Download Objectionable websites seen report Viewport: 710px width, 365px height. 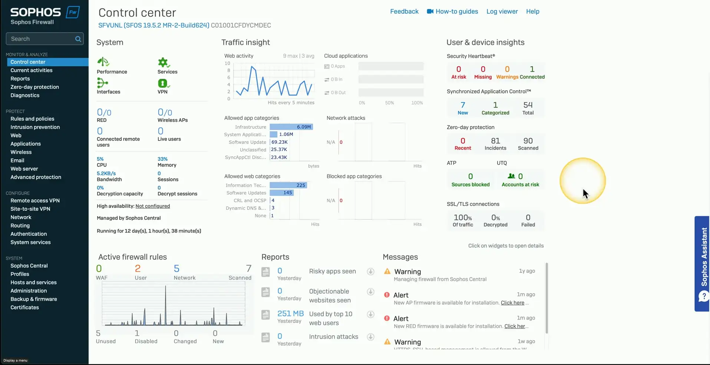[x=370, y=292]
